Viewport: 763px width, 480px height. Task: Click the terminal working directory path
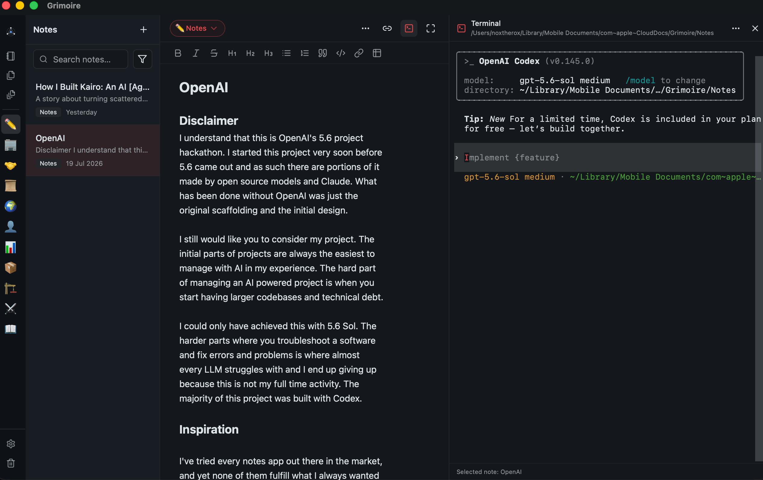(x=592, y=33)
